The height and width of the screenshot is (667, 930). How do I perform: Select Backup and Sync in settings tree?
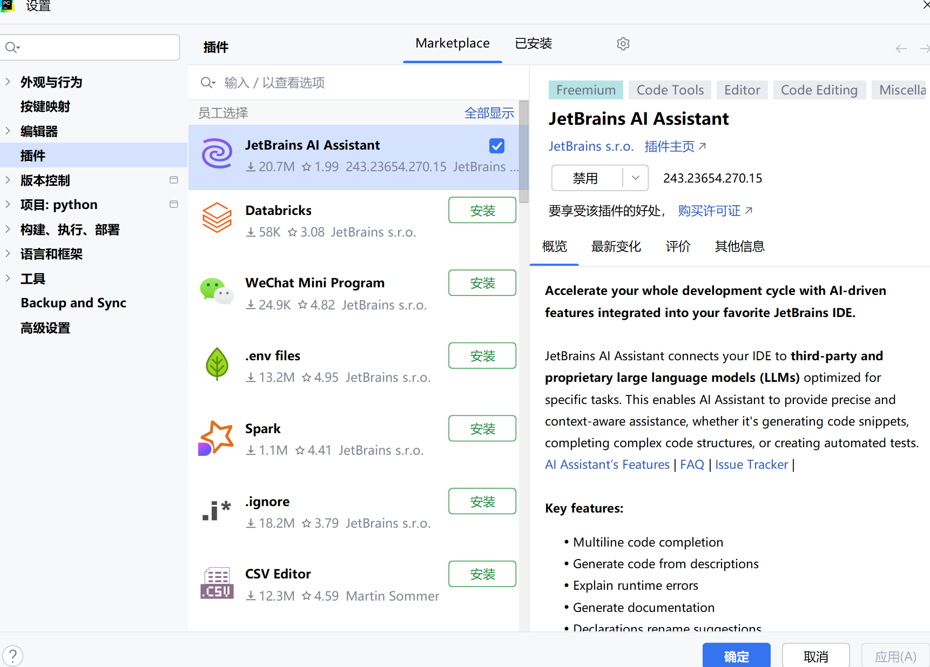coord(73,302)
